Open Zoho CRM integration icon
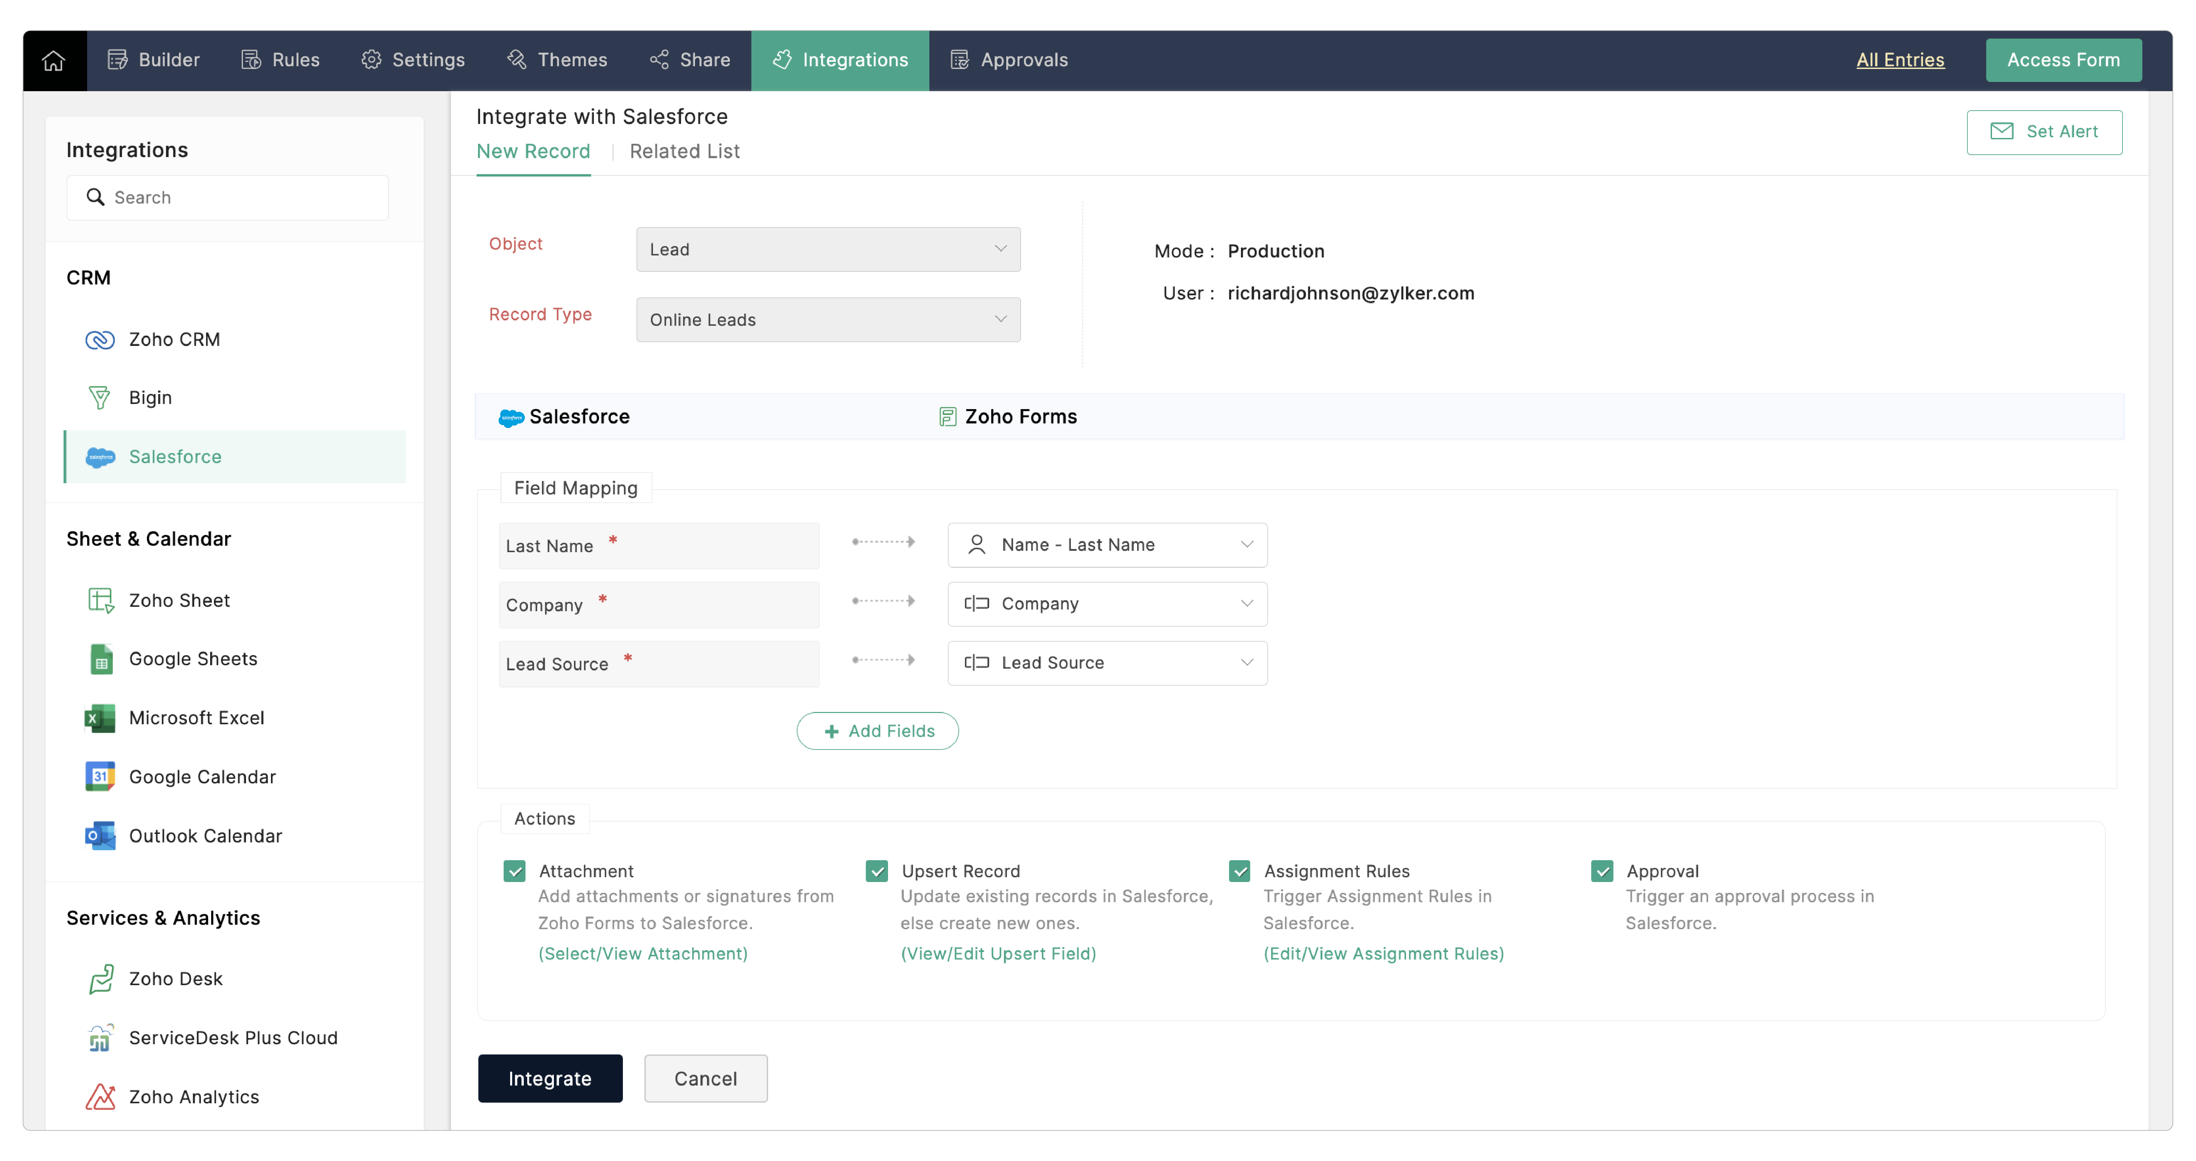The image size is (2196, 1161). [x=100, y=340]
